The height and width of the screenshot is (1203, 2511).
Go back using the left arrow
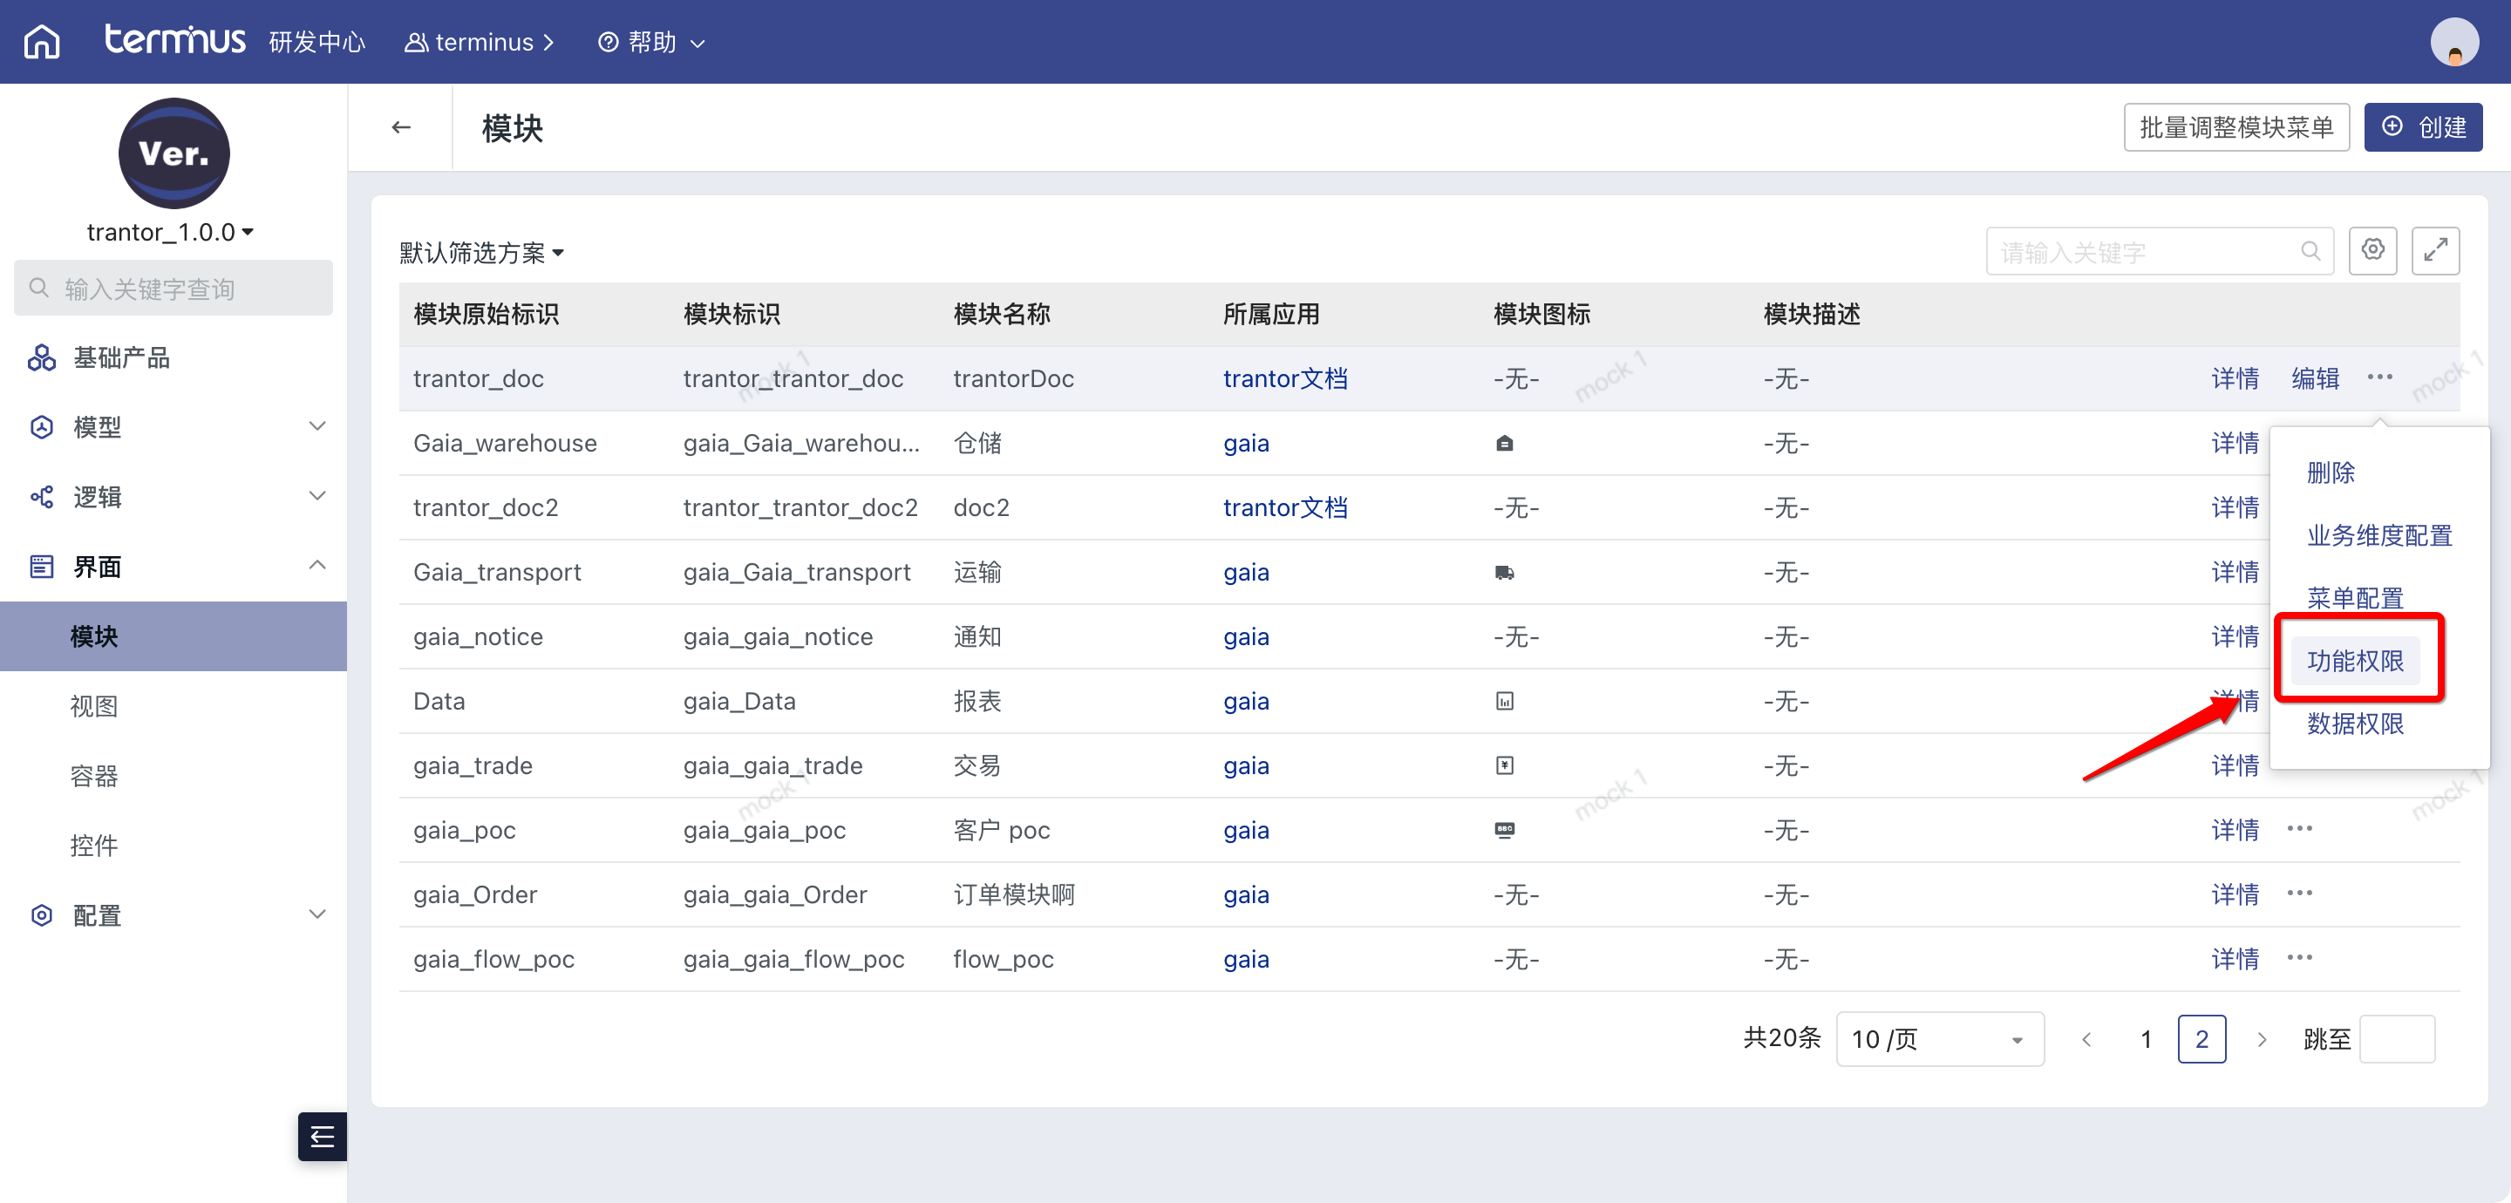[x=402, y=127]
